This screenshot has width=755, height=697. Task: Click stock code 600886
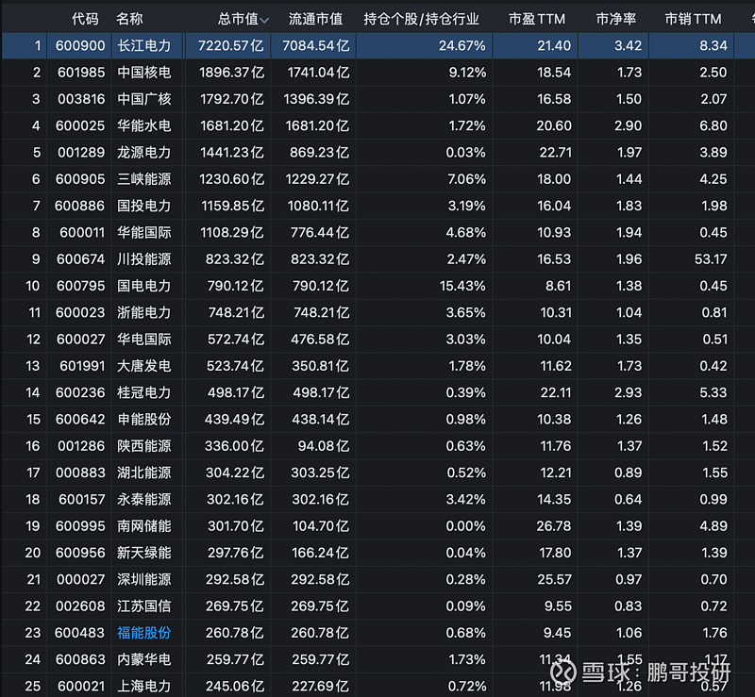(x=79, y=206)
